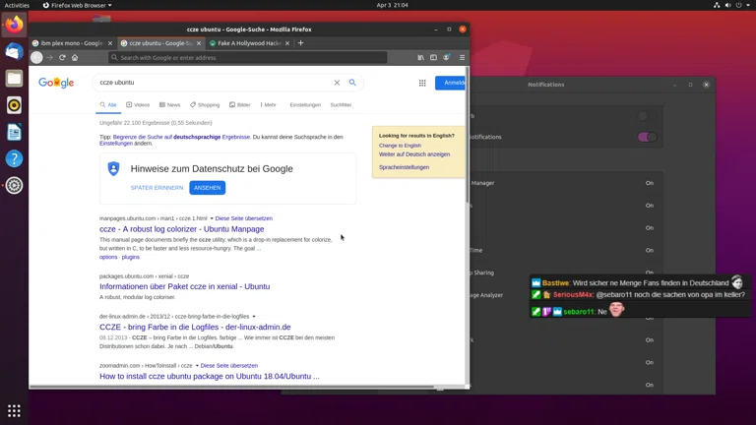The image size is (756, 425).
Task: Open the Firefox library icon
Action: click(421, 57)
